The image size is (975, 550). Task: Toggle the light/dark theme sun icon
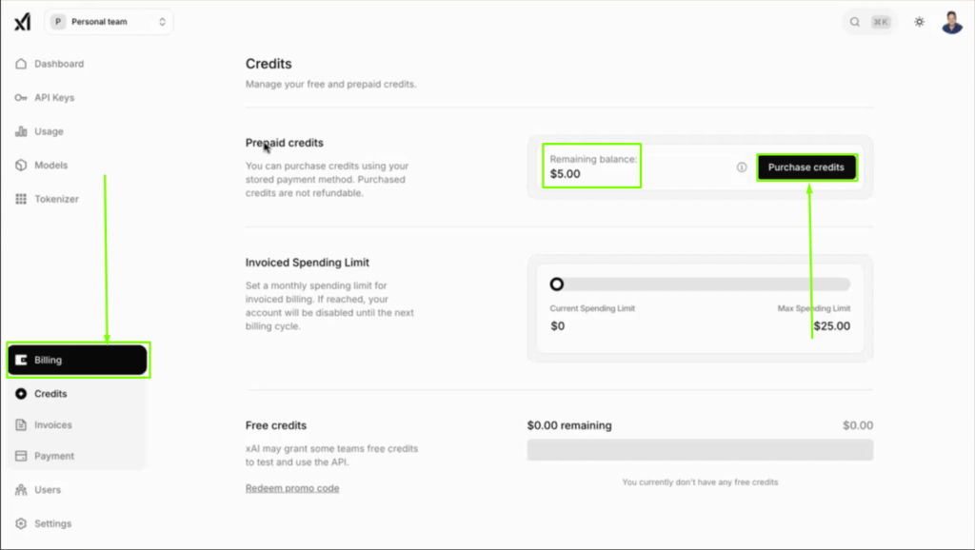pos(919,22)
